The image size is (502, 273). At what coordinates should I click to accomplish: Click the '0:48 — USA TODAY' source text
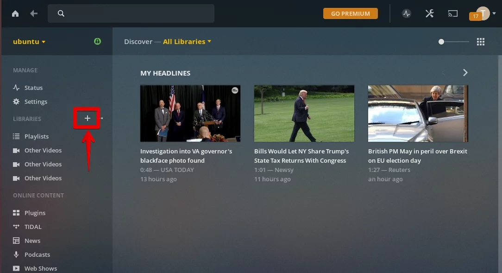(x=167, y=170)
